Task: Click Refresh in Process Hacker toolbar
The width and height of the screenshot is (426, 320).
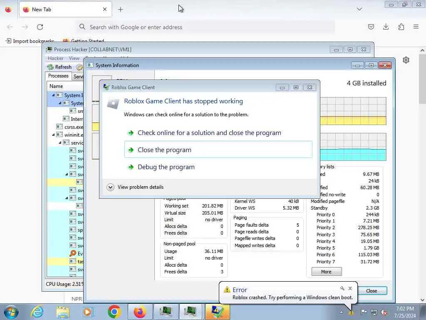Action: click(x=59, y=67)
